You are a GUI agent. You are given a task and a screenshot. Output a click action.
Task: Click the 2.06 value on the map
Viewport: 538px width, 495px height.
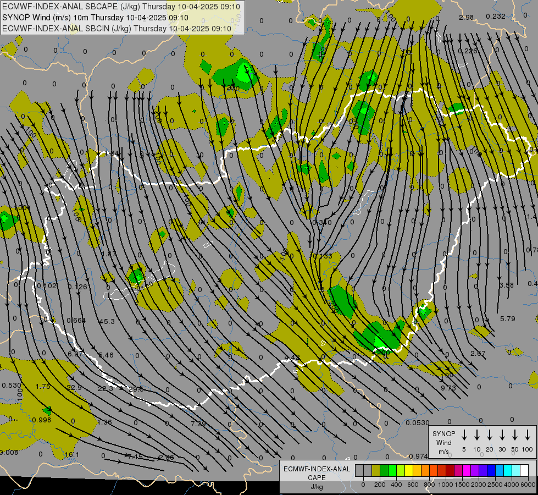pos(167,457)
